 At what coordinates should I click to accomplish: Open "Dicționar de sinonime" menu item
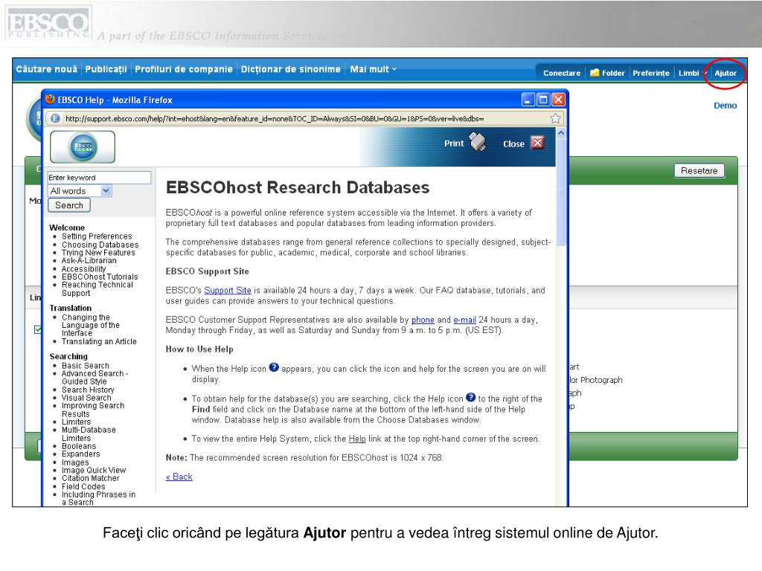pyautogui.click(x=291, y=69)
